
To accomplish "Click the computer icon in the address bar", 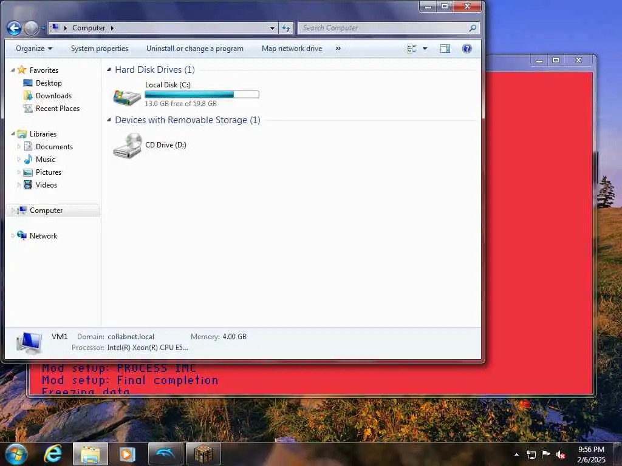I will click(x=56, y=28).
